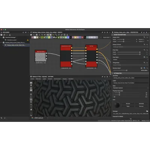Open the Camera menu in 3D view

point(50,79)
